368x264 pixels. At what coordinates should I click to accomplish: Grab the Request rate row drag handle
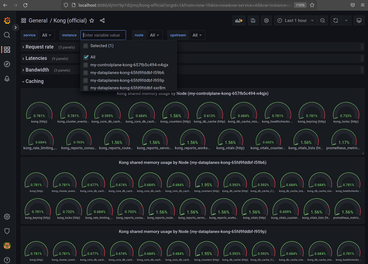(x=362, y=47)
